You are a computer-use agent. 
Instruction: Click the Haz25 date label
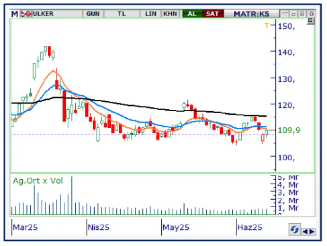click(250, 227)
